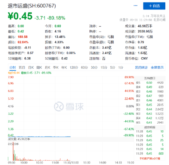
Task: Add the stock via 自选 button
Action: point(154,6)
